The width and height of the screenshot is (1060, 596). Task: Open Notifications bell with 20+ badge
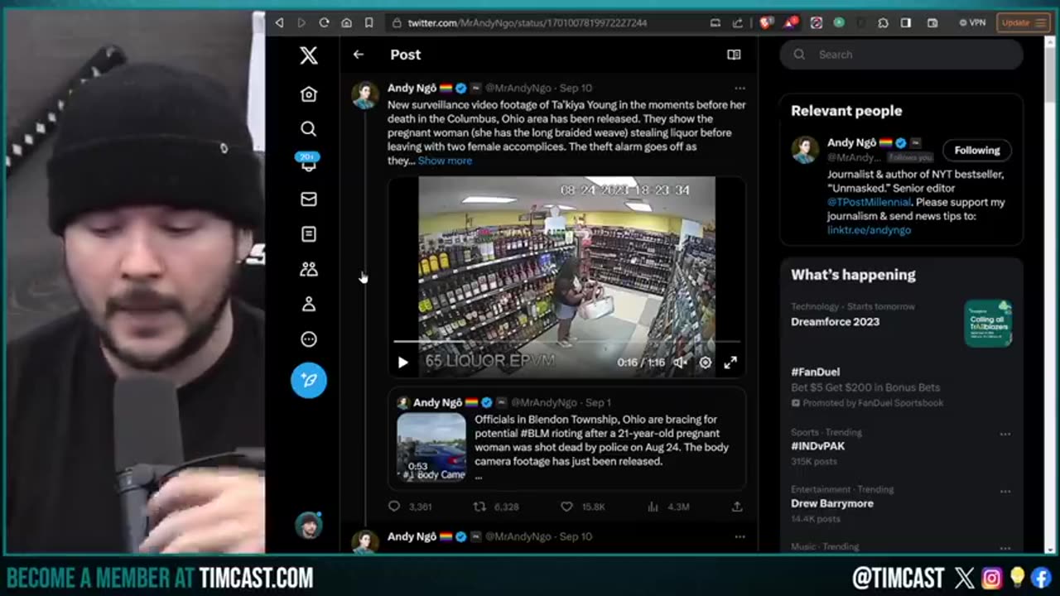308,163
